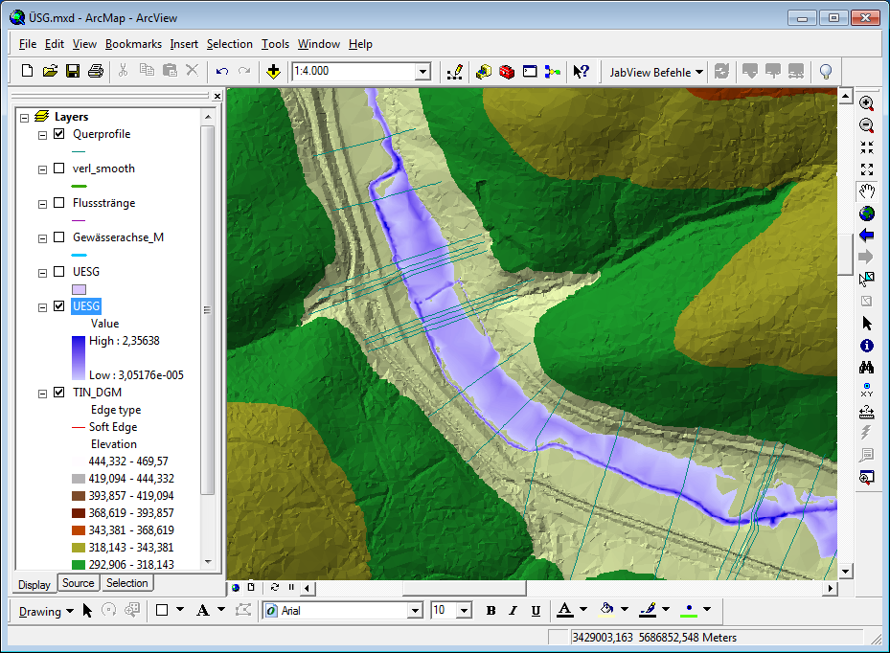Uncheck the Querprofile layer checkbox
Image resolution: width=890 pixels, height=653 pixels.
(x=59, y=134)
